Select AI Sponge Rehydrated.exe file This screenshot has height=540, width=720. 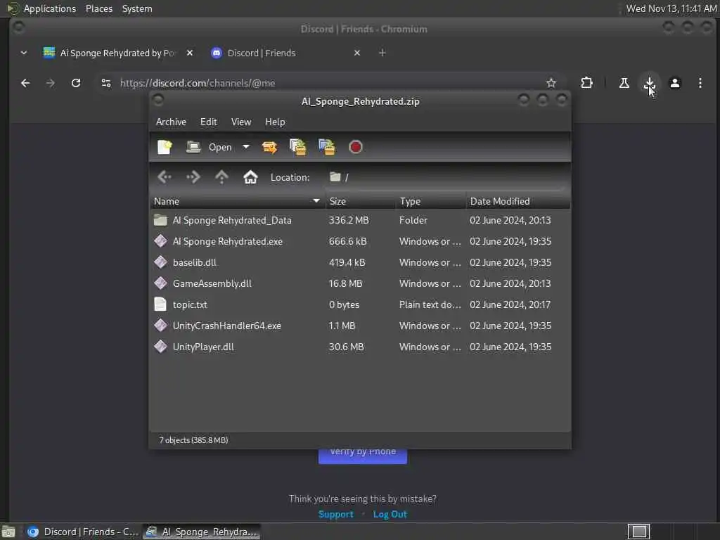coord(360,242)
